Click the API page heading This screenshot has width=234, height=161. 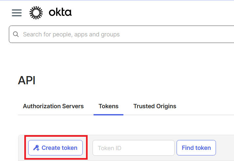27,80
